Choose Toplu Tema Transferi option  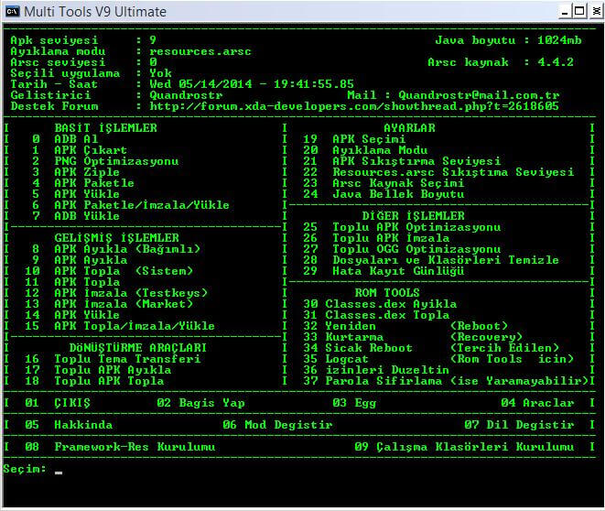click(x=127, y=359)
